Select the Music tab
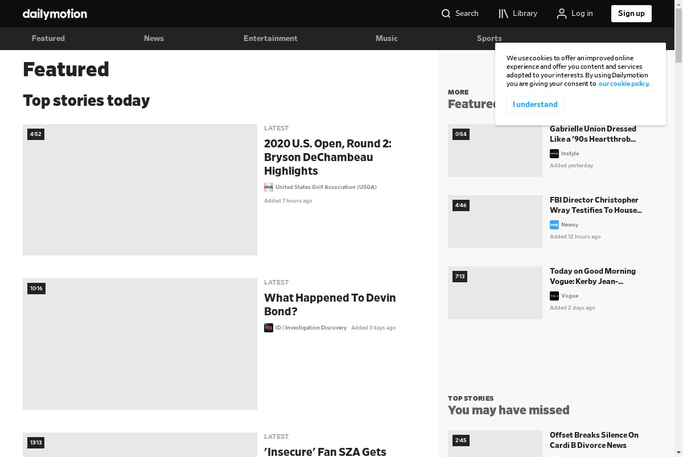683x457 pixels. click(x=386, y=39)
